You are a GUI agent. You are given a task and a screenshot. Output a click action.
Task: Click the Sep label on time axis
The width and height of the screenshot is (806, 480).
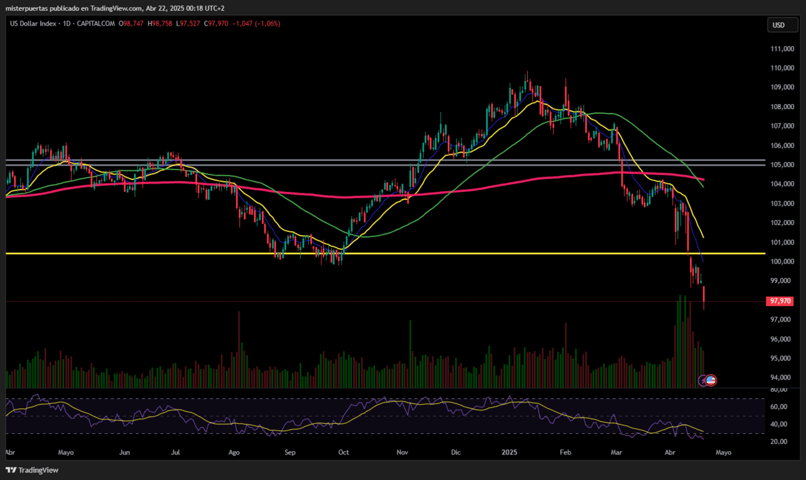coord(289,452)
